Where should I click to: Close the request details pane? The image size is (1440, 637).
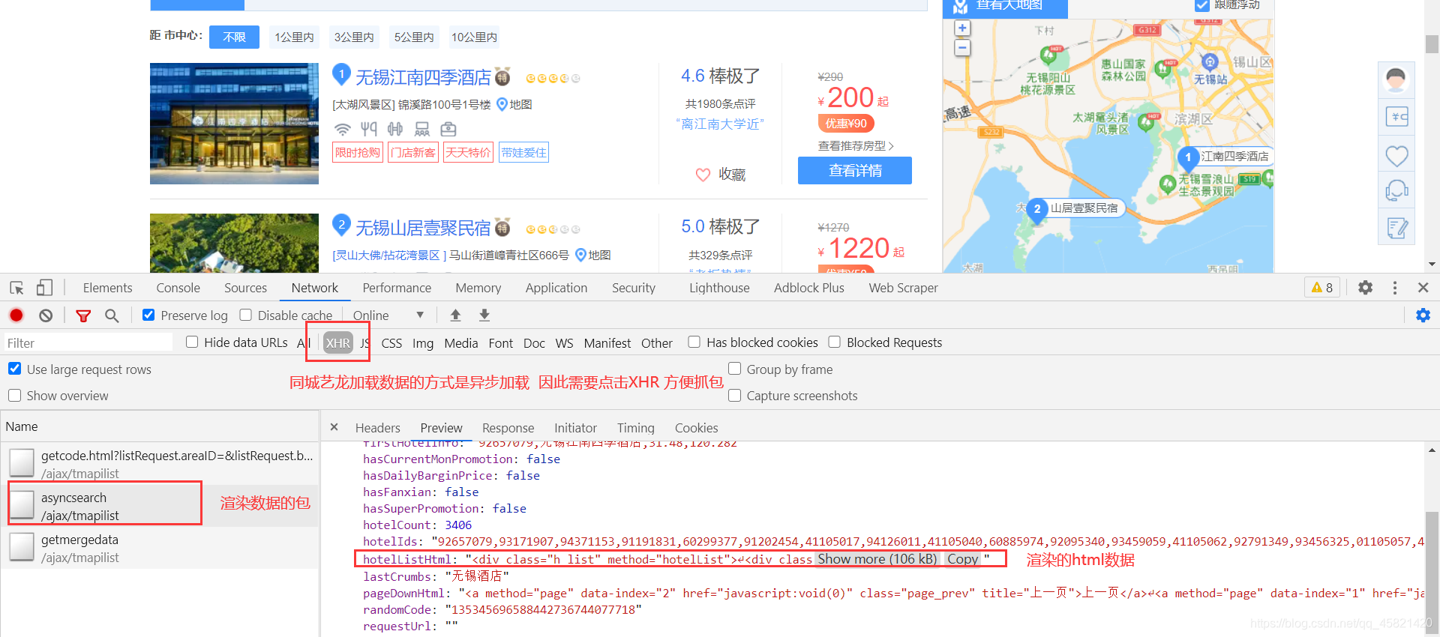(334, 427)
